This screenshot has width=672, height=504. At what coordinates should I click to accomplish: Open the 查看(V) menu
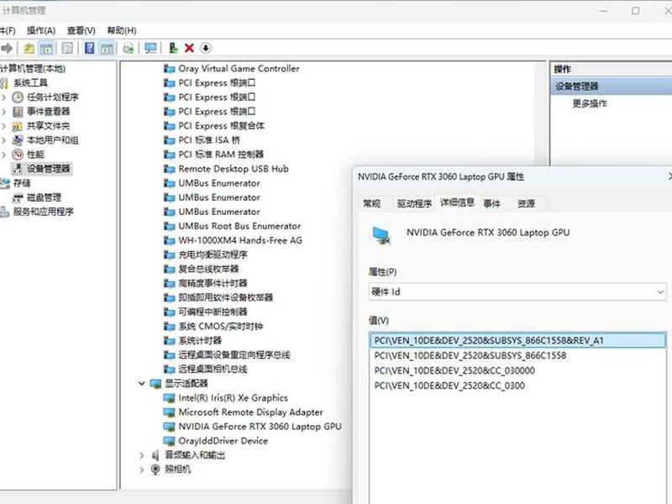pos(81,30)
